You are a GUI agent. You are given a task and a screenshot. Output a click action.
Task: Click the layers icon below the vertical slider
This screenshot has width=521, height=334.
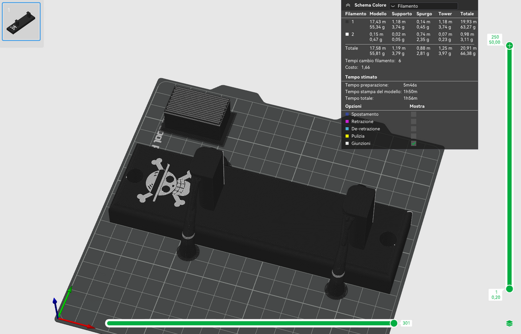tap(509, 323)
